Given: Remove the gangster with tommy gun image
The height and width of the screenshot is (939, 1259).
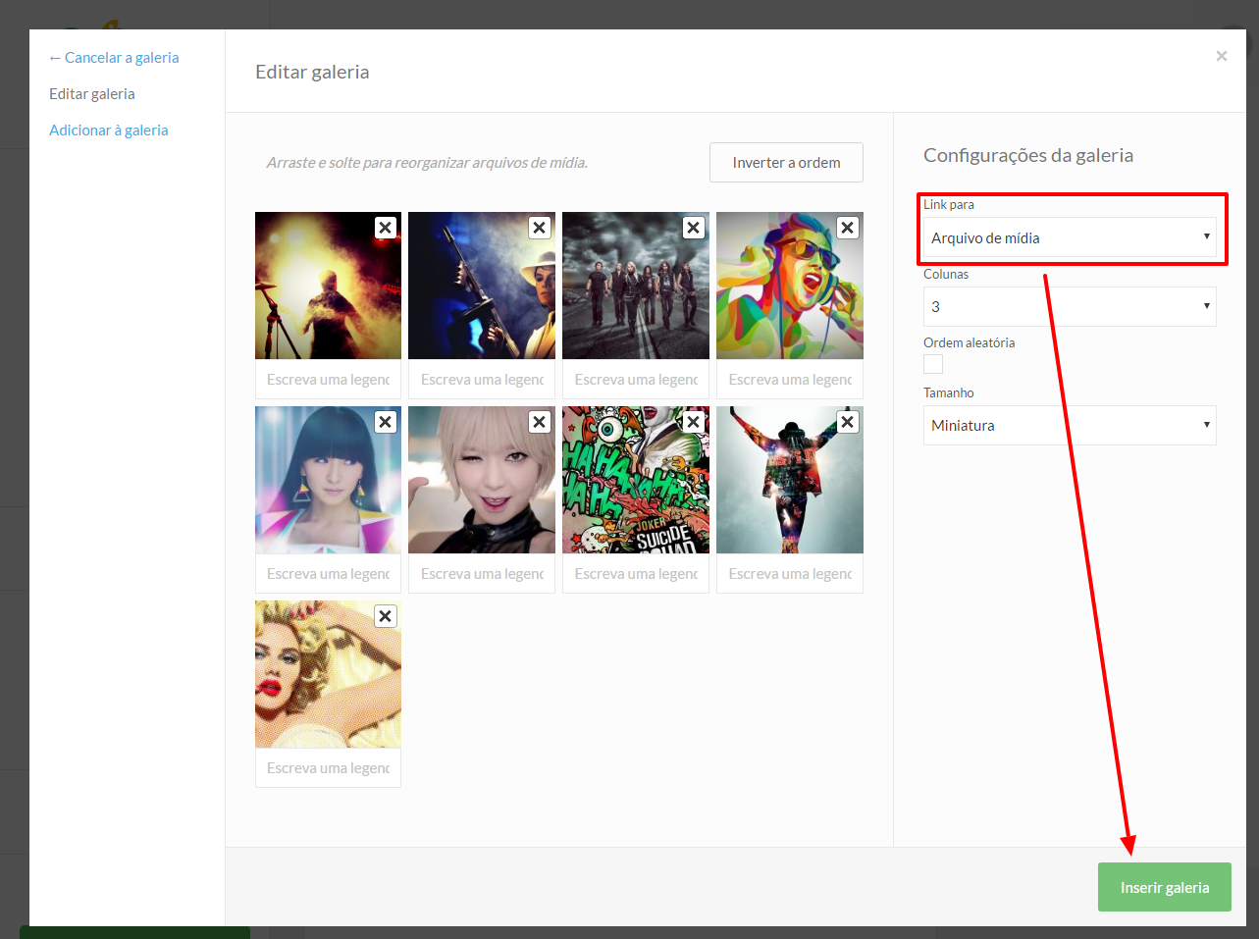Looking at the screenshot, I should (x=540, y=228).
